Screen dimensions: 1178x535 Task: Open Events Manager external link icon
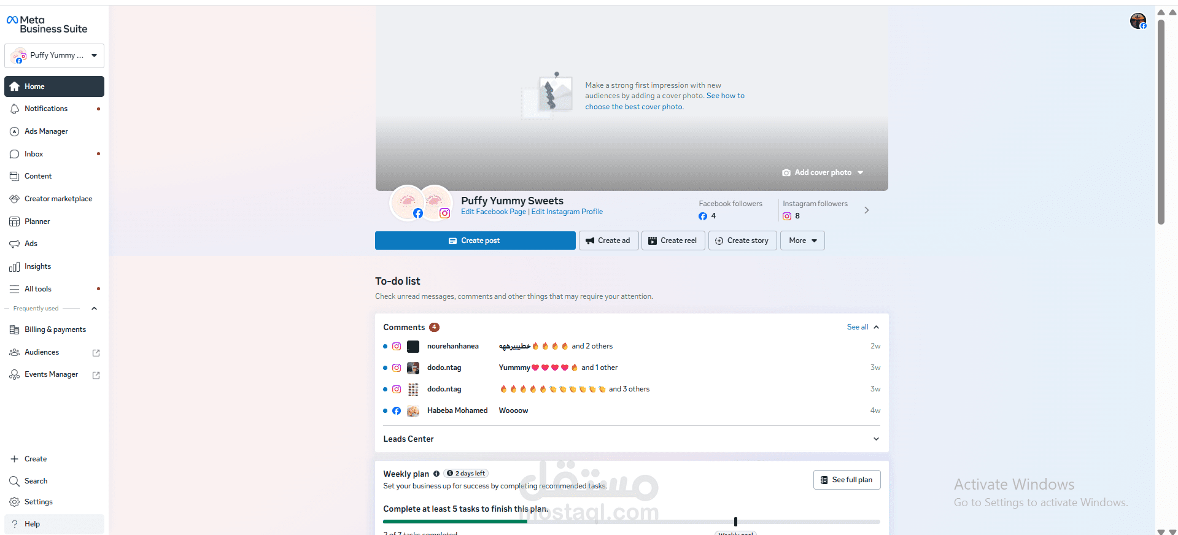click(x=96, y=375)
